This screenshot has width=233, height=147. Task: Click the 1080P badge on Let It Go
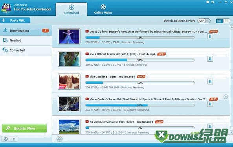click(213, 31)
